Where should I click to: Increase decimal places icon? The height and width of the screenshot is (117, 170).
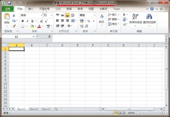(81, 26)
